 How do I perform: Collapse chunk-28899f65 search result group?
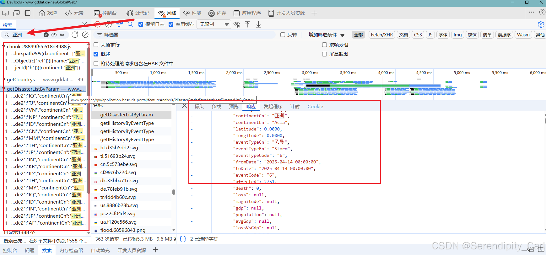coord(4,46)
